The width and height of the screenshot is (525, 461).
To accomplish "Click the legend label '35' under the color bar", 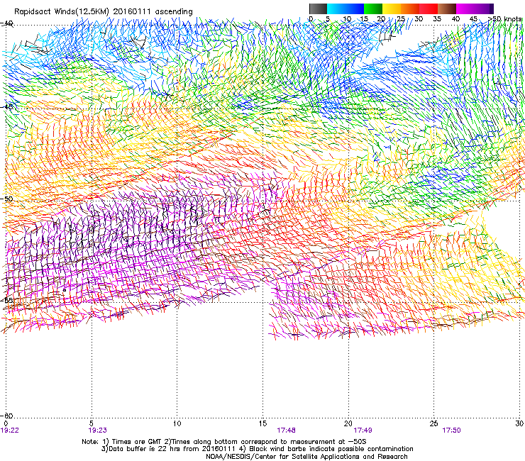I will coord(437,18).
